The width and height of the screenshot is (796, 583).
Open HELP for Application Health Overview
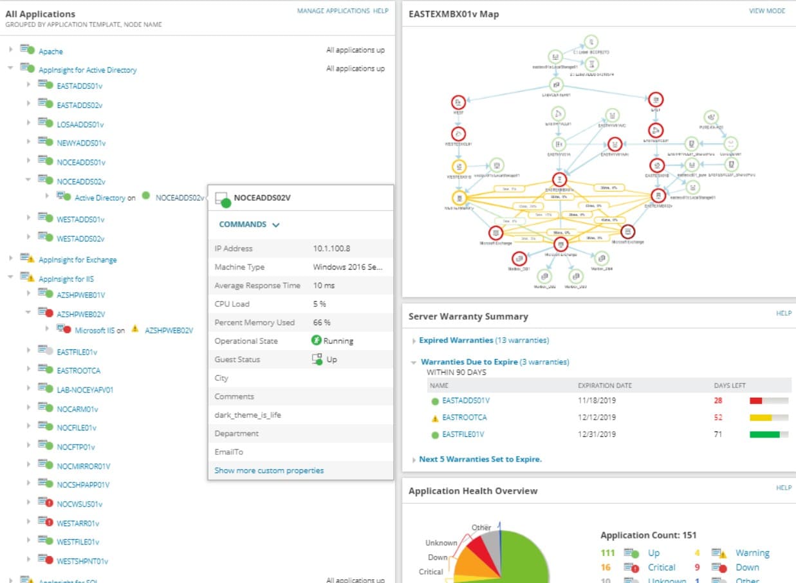(x=784, y=488)
